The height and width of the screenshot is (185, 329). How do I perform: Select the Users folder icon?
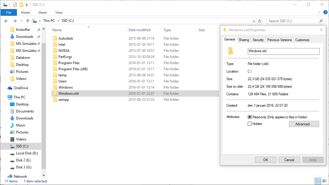pyautogui.click(x=55, y=81)
